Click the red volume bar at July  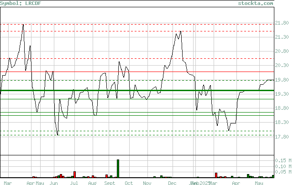74,175
